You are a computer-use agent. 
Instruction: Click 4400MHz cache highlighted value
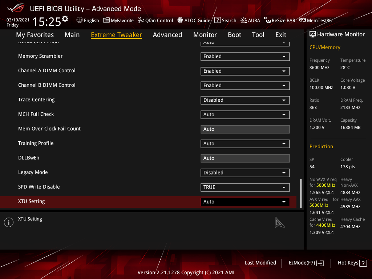[325, 225]
